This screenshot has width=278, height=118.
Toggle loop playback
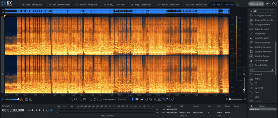point(48,110)
